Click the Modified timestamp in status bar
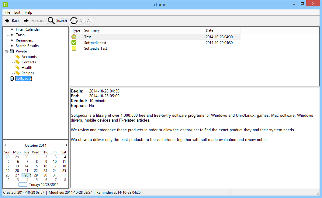Viewport: 322px width, 198px height. tap(70, 193)
